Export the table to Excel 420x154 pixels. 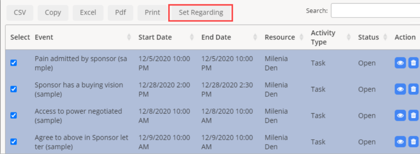pos(88,13)
